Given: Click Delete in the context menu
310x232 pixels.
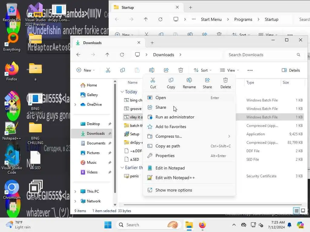Looking at the screenshot, I should tap(226, 83).
